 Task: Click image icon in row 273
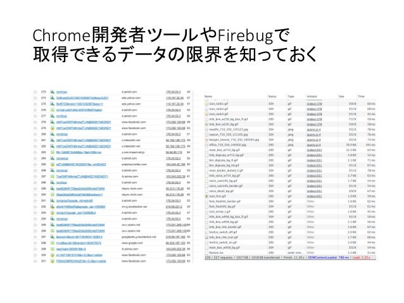coord(53,92)
